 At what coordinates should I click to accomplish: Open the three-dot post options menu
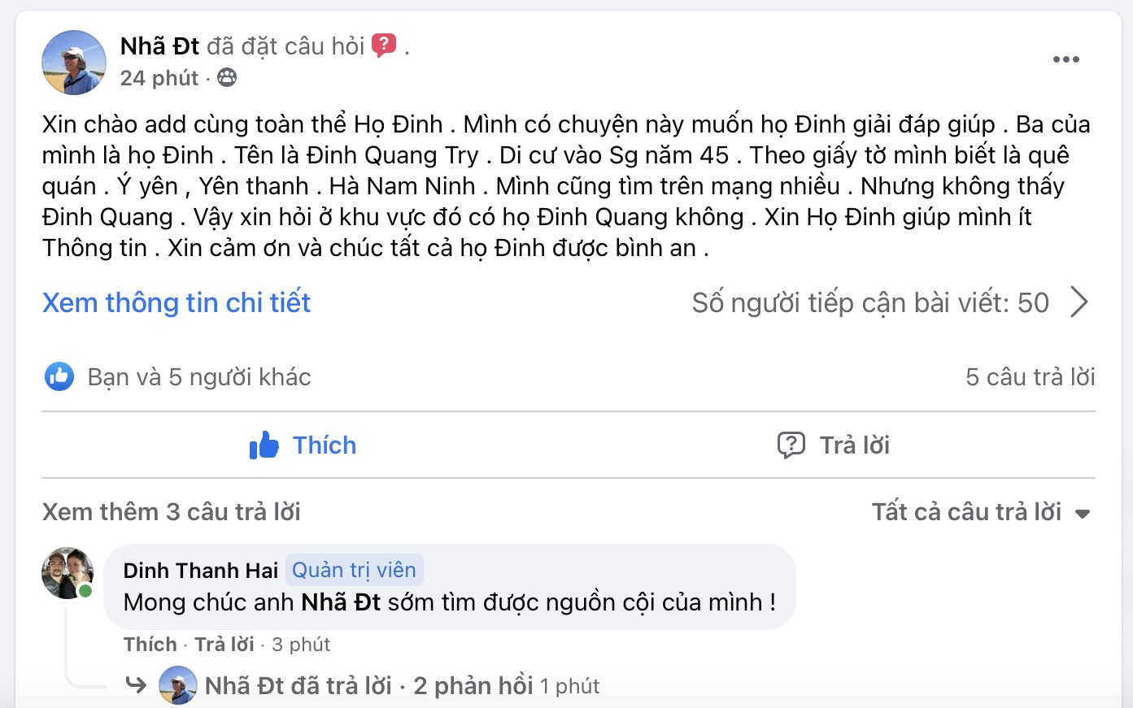pyautogui.click(x=1065, y=59)
